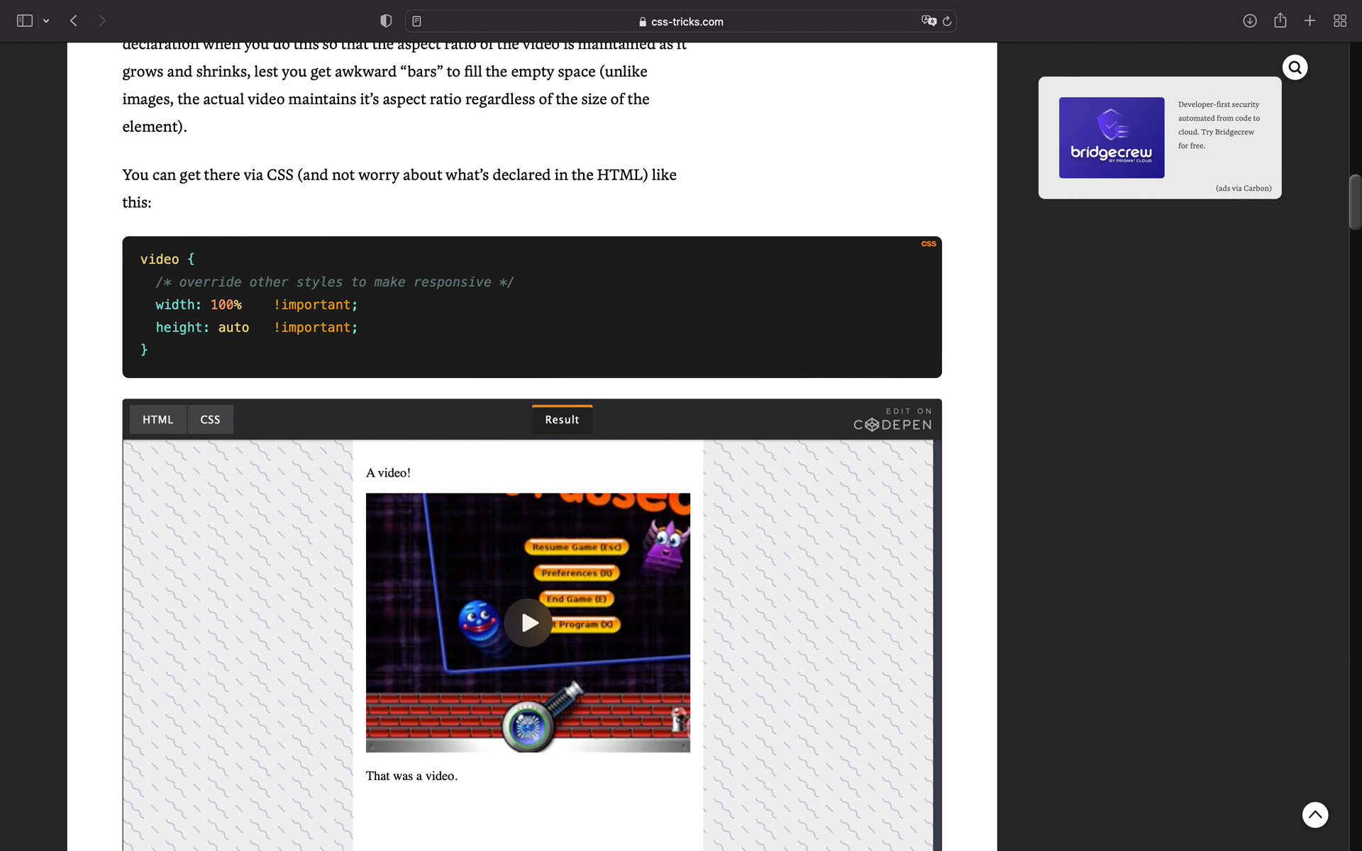Show the downloads list

point(1250,21)
